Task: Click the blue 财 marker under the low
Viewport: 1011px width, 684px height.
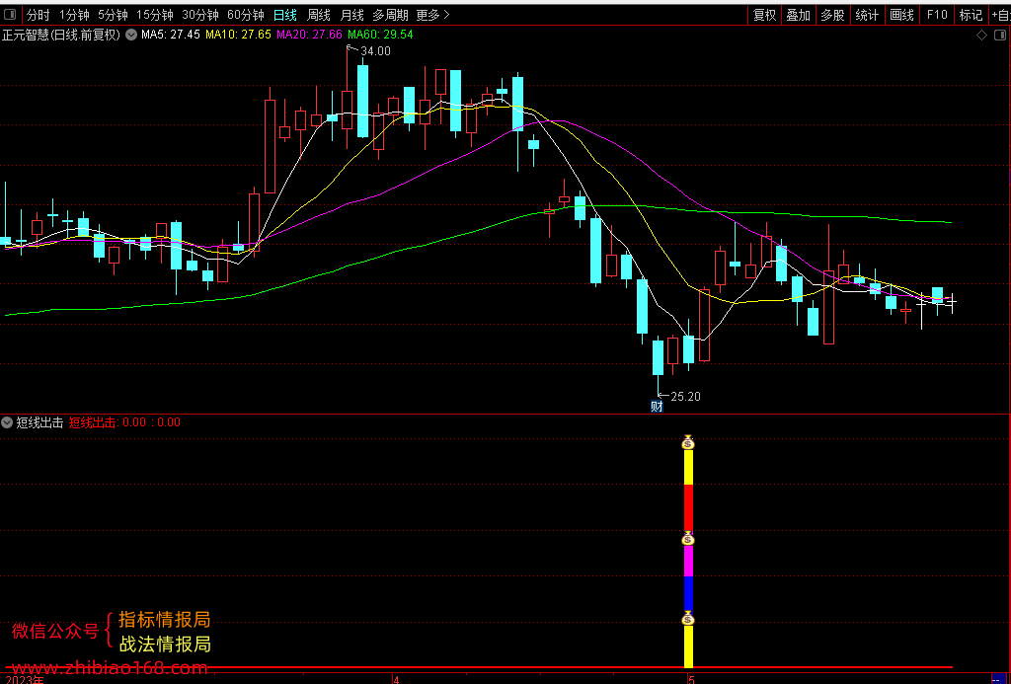Action: tap(657, 406)
